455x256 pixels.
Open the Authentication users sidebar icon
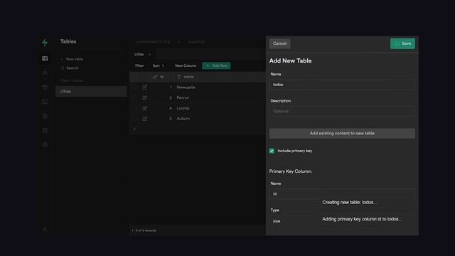click(45, 73)
